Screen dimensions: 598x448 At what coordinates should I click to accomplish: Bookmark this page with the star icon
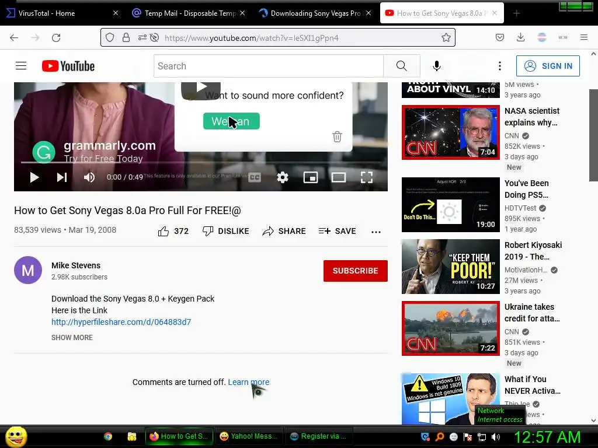(446, 38)
